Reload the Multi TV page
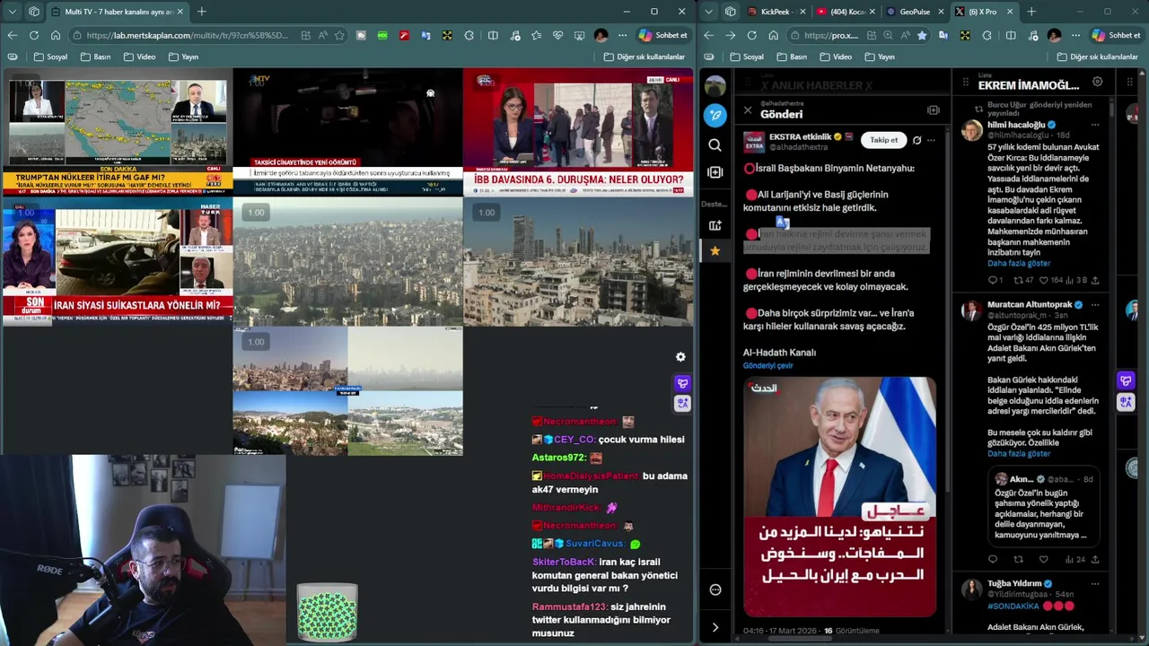The height and width of the screenshot is (646, 1149). coord(33,35)
